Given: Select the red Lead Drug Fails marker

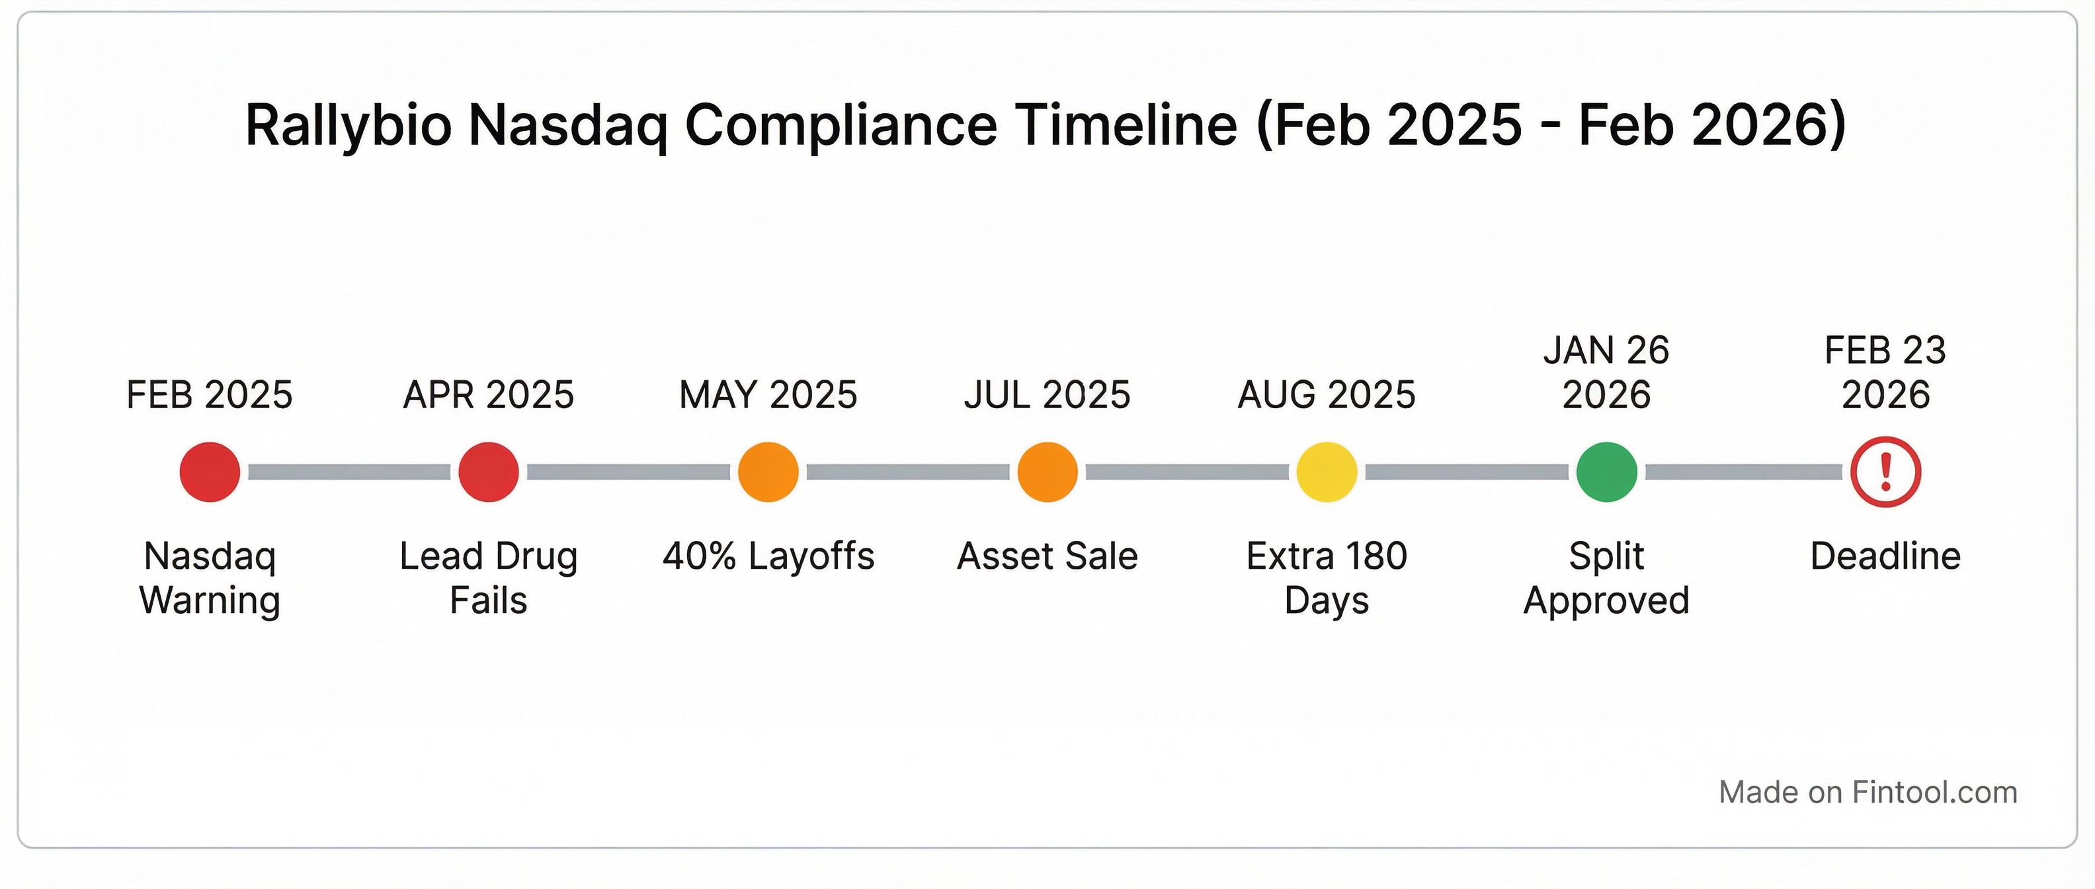Looking at the screenshot, I should point(489,472).
